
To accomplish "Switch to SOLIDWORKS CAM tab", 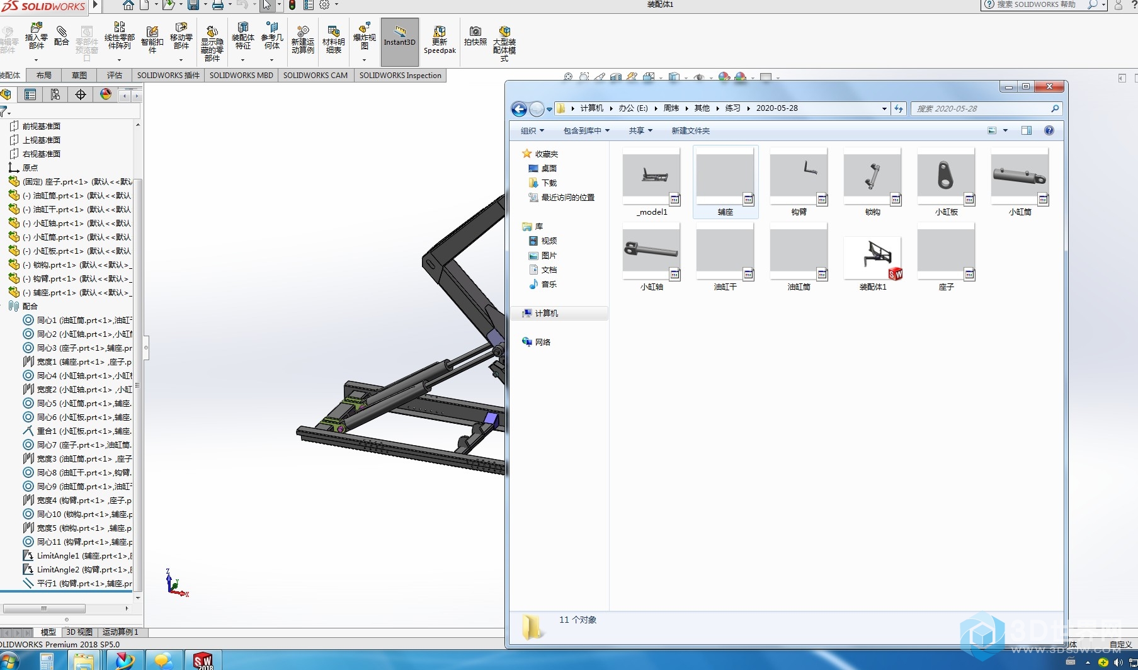I will (x=316, y=76).
